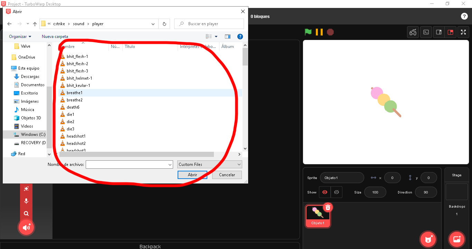Open the Backpack bar

[x=150, y=246]
